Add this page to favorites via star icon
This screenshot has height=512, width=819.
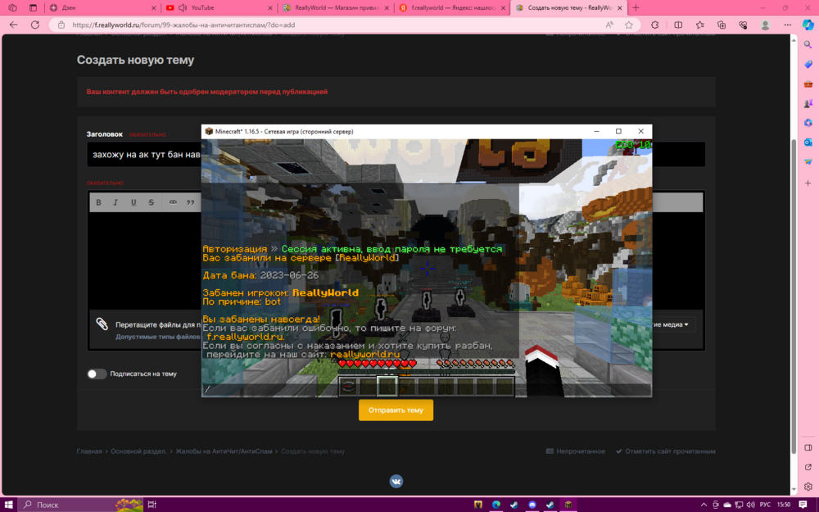point(629,25)
